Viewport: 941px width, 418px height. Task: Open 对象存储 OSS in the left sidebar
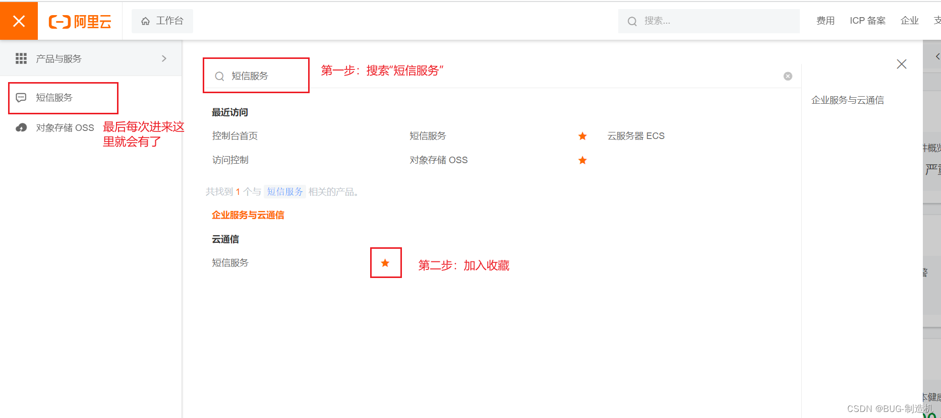65,128
